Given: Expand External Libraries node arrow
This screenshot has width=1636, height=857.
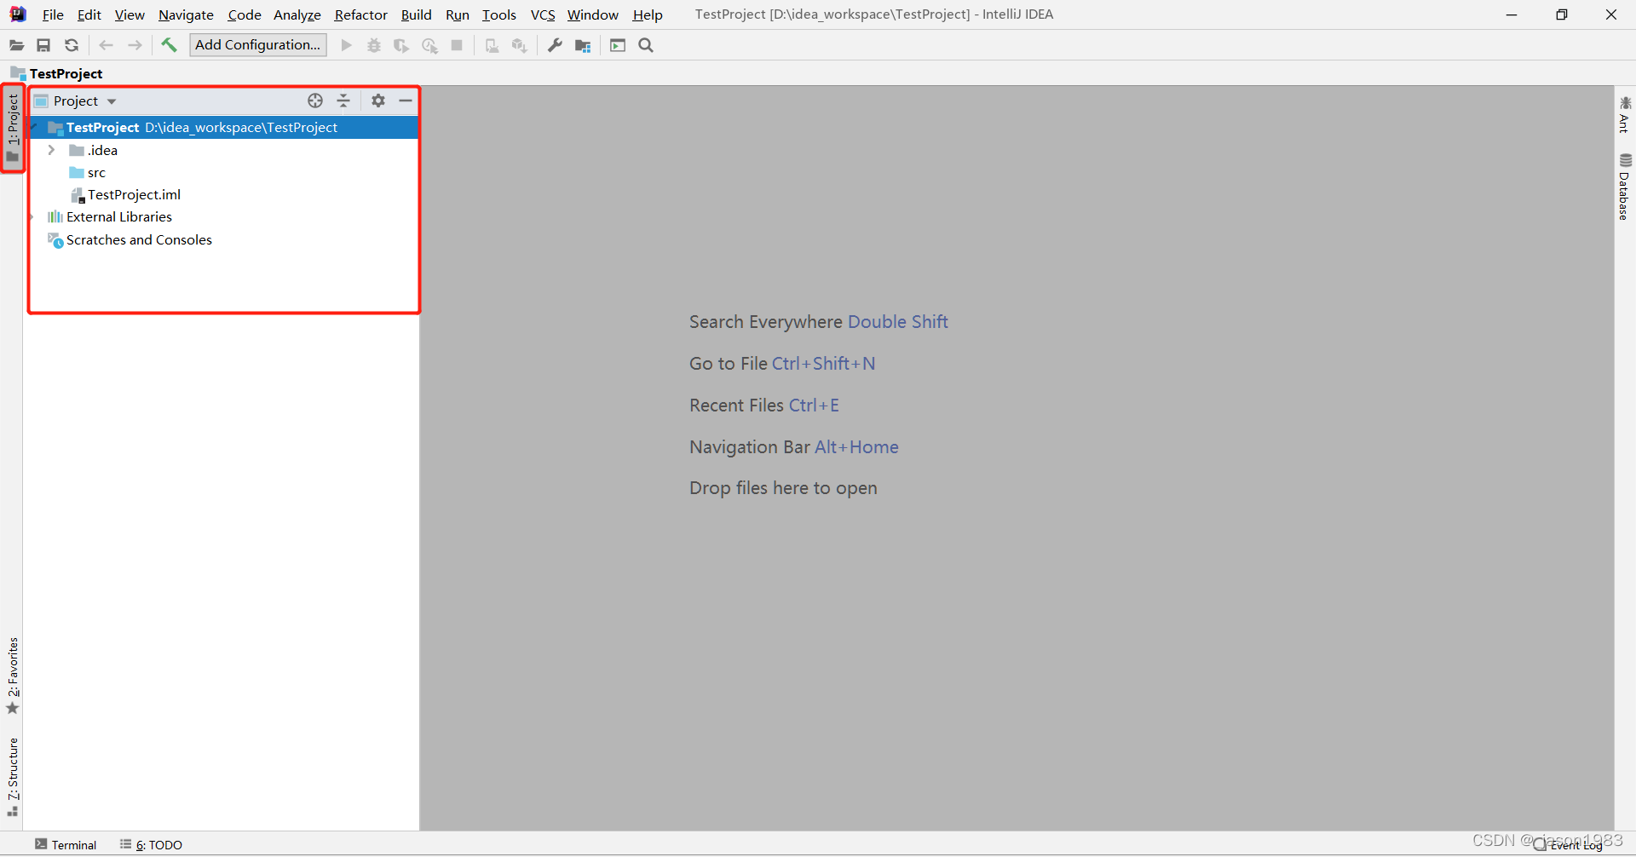Looking at the screenshot, I should coord(32,217).
